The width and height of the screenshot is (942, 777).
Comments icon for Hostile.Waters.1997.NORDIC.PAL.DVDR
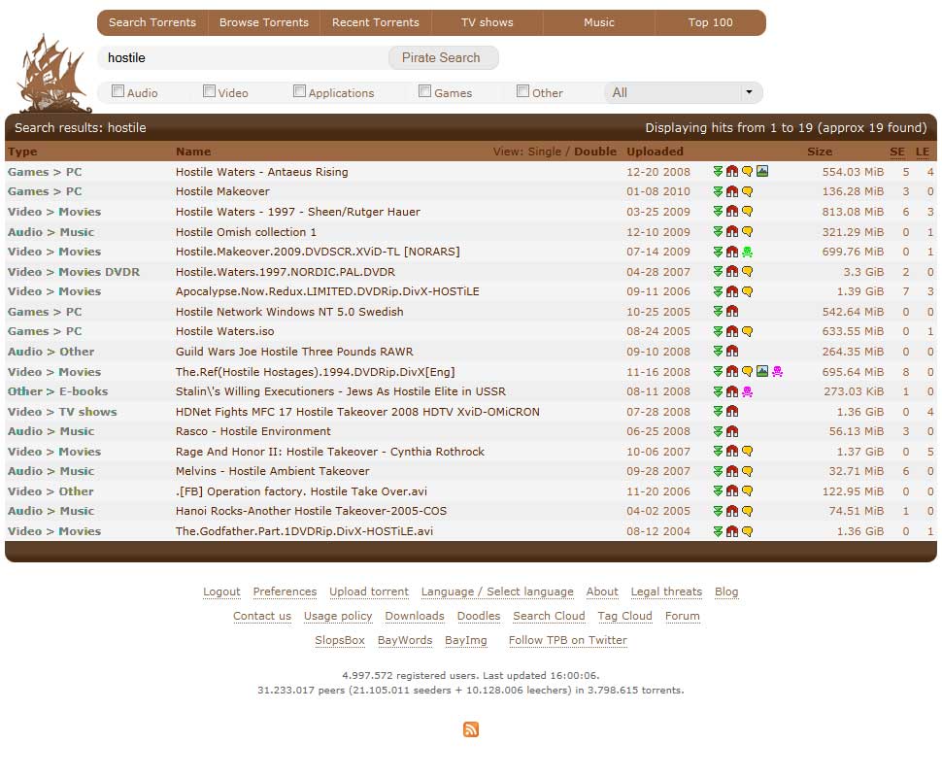[748, 272]
